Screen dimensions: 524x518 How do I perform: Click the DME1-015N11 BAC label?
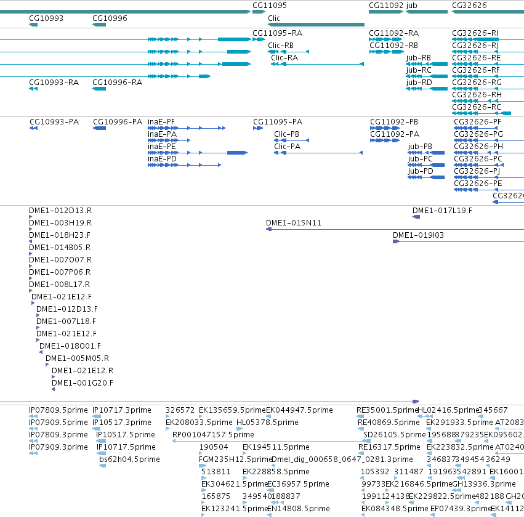coord(294,223)
